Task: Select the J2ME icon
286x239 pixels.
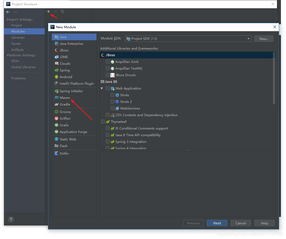Action: [57, 57]
